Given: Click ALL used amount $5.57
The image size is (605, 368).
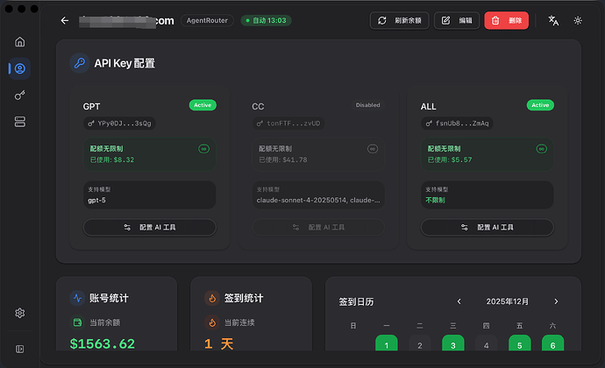Looking at the screenshot, I should 461,159.
